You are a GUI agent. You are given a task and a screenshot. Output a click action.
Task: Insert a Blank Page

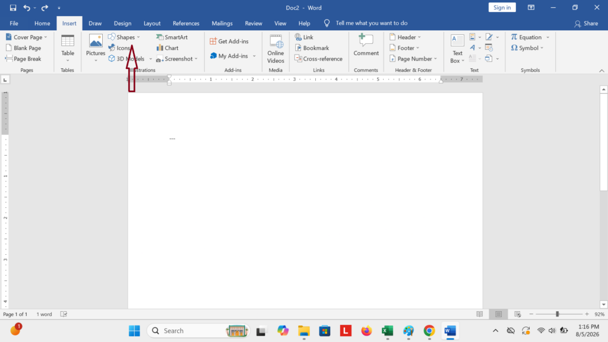(23, 47)
